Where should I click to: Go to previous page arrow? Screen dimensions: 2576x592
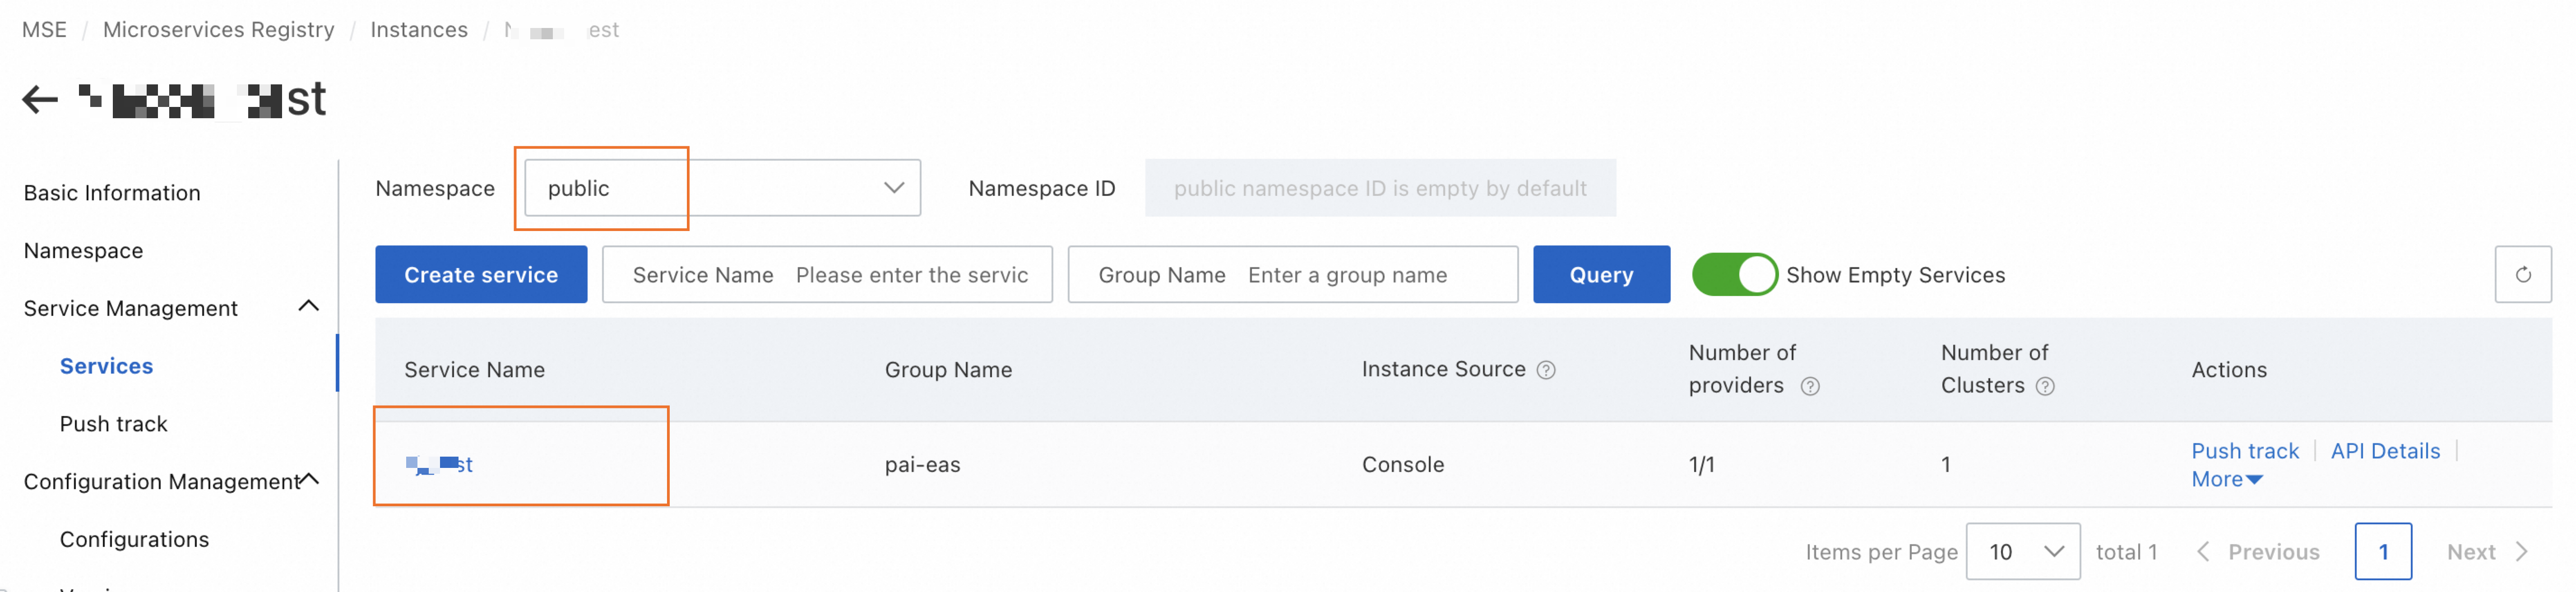[x=2203, y=552]
